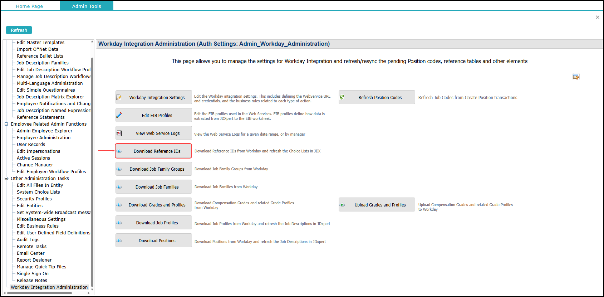Select Single Sign On
604x297 pixels.
click(x=33, y=274)
